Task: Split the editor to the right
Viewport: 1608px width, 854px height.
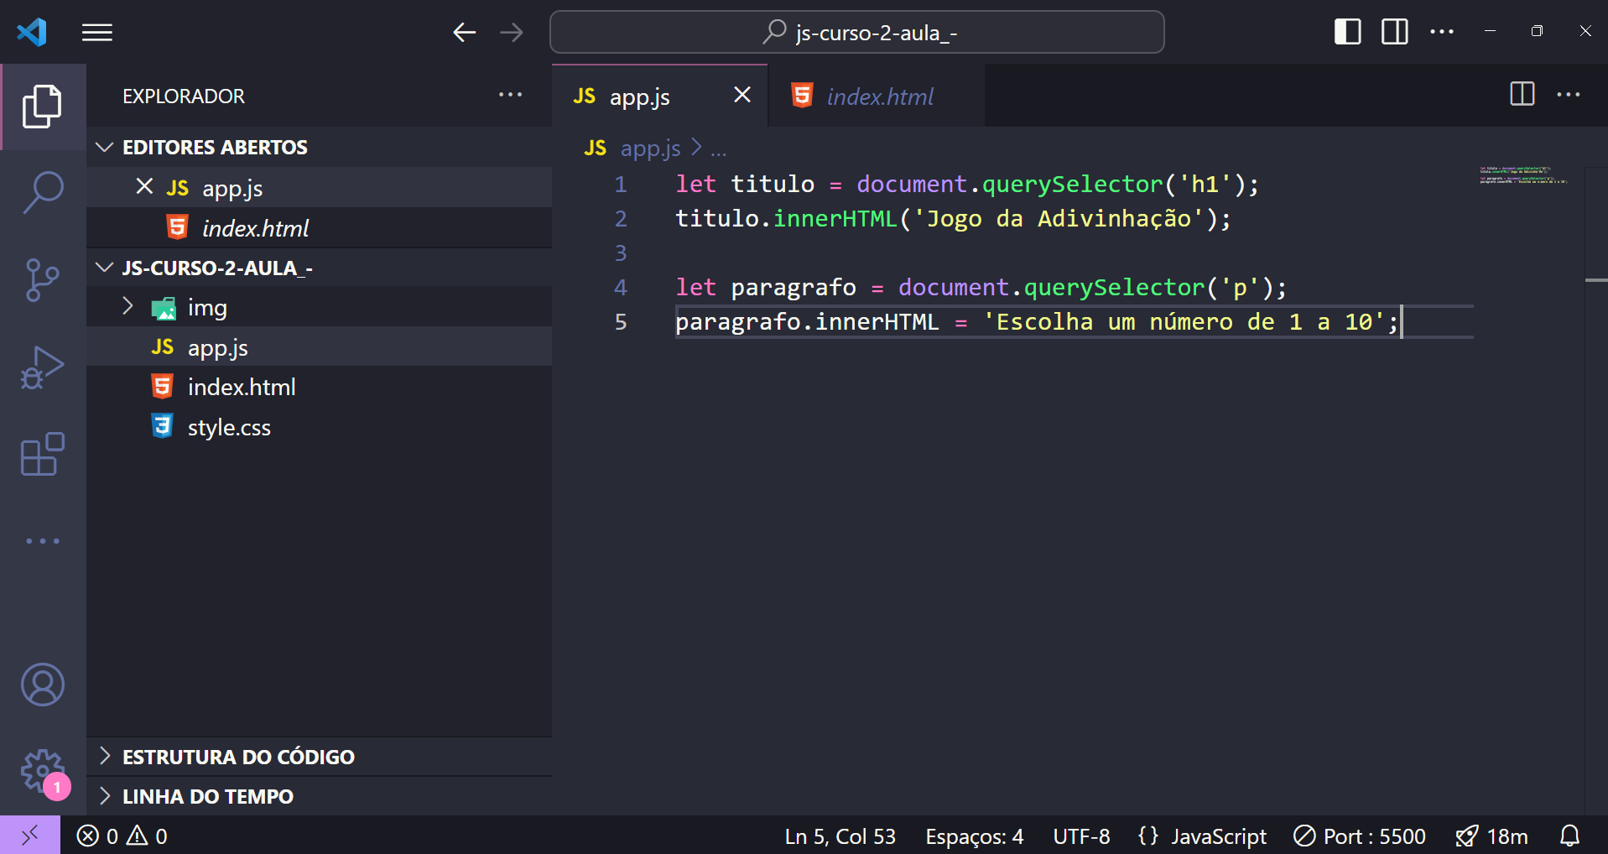Action: point(1522,94)
